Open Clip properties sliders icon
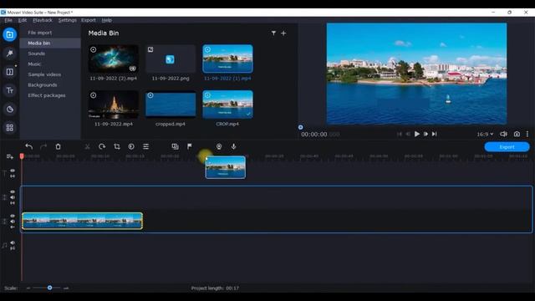The image size is (535, 301). 145,146
